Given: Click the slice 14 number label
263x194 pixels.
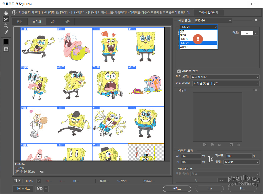Looking at the screenshot, I should (59, 145).
